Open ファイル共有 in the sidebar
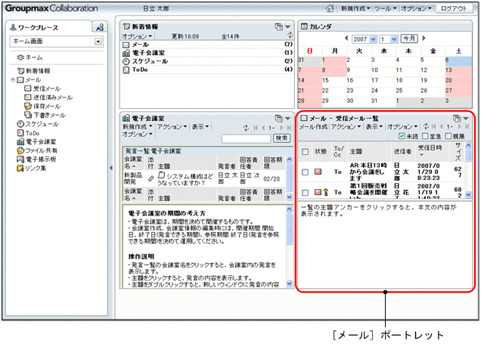This screenshot has width=481, height=344. pyautogui.click(x=37, y=150)
